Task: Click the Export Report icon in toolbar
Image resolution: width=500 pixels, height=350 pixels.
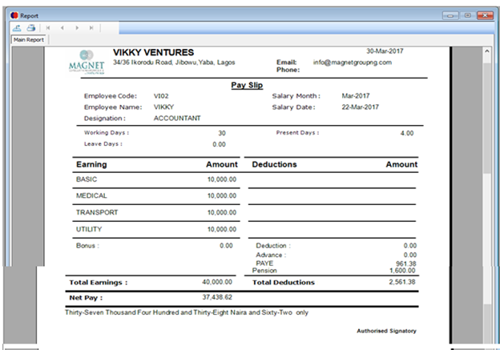Action: tap(17, 28)
